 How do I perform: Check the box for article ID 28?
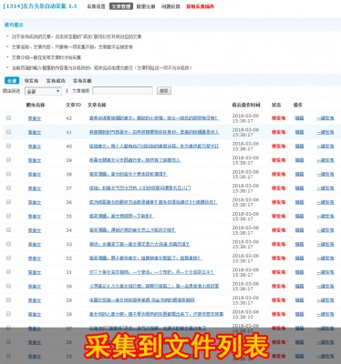coord(8,314)
